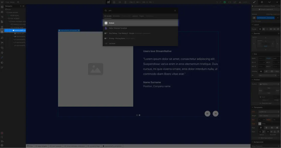The width and height of the screenshot is (281, 148).
Task: Open the Ecommerce cart panel
Action: point(2,43)
